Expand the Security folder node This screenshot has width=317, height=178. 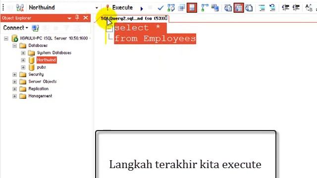[14, 75]
